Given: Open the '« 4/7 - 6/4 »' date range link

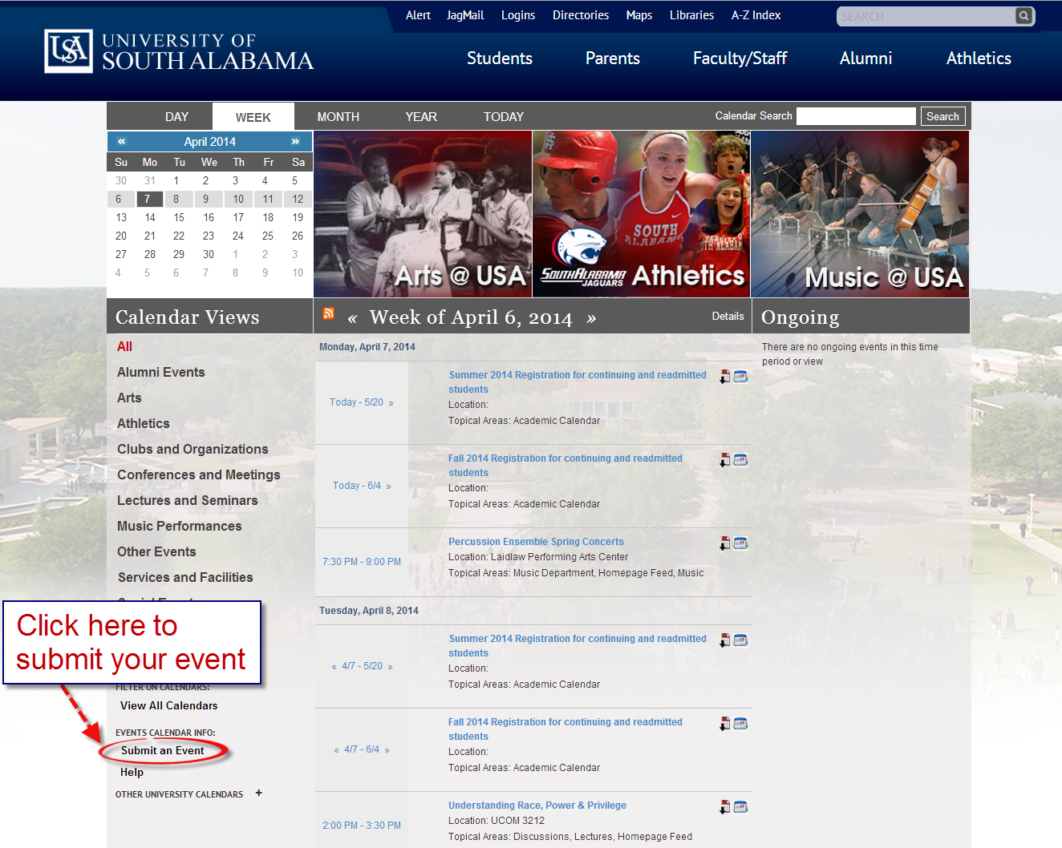Looking at the screenshot, I should click(x=362, y=749).
